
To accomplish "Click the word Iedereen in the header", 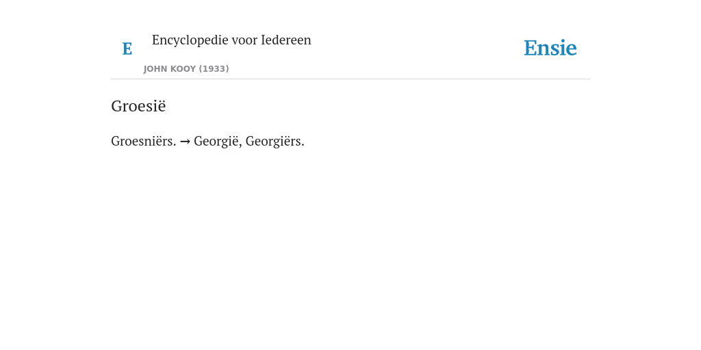I will point(285,40).
